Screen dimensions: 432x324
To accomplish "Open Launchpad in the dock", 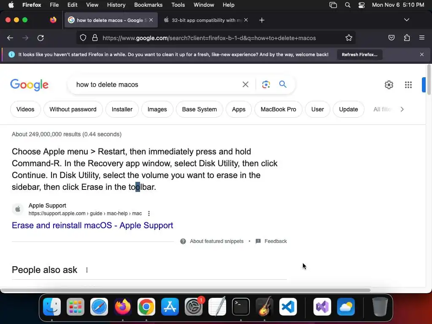I will (x=76, y=307).
